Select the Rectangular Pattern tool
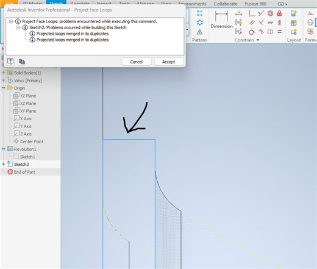The height and width of the screenshot is (269, 317). coord(199,13)
